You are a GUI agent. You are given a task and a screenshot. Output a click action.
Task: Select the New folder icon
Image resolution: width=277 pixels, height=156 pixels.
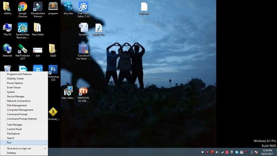pos(38,29)
